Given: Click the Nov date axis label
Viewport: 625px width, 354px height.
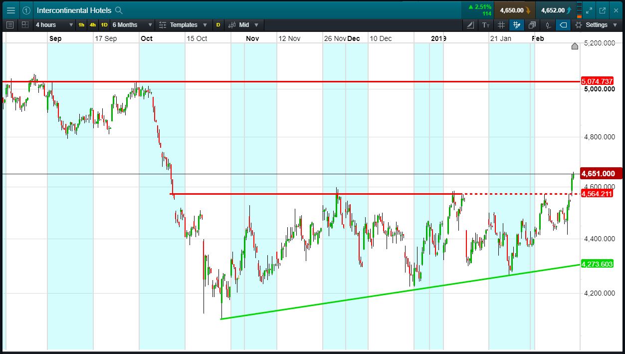Looking at the screenshot, I should click(253, 38).
